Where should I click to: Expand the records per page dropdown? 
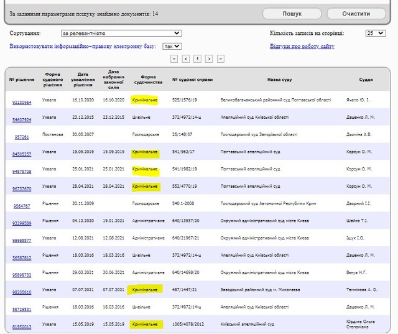pyautogui.click(x=376, y=33)
